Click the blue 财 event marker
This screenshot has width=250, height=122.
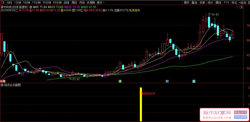pos(167,81)
